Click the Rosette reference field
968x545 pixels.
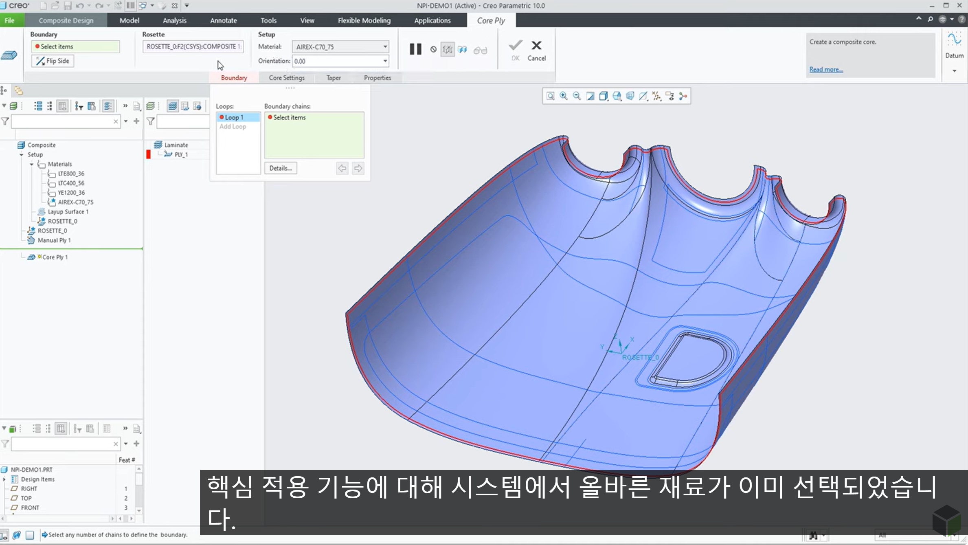click(193, 46)
